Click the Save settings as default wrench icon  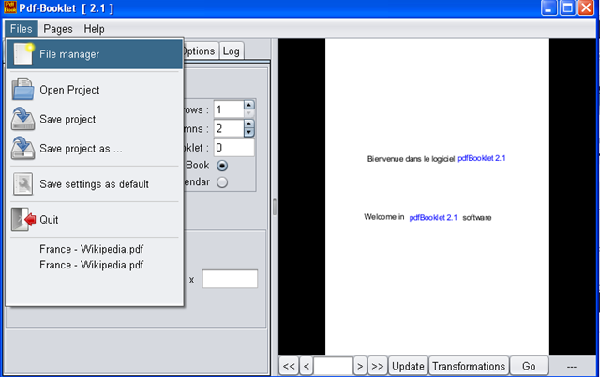click(22, 183)
